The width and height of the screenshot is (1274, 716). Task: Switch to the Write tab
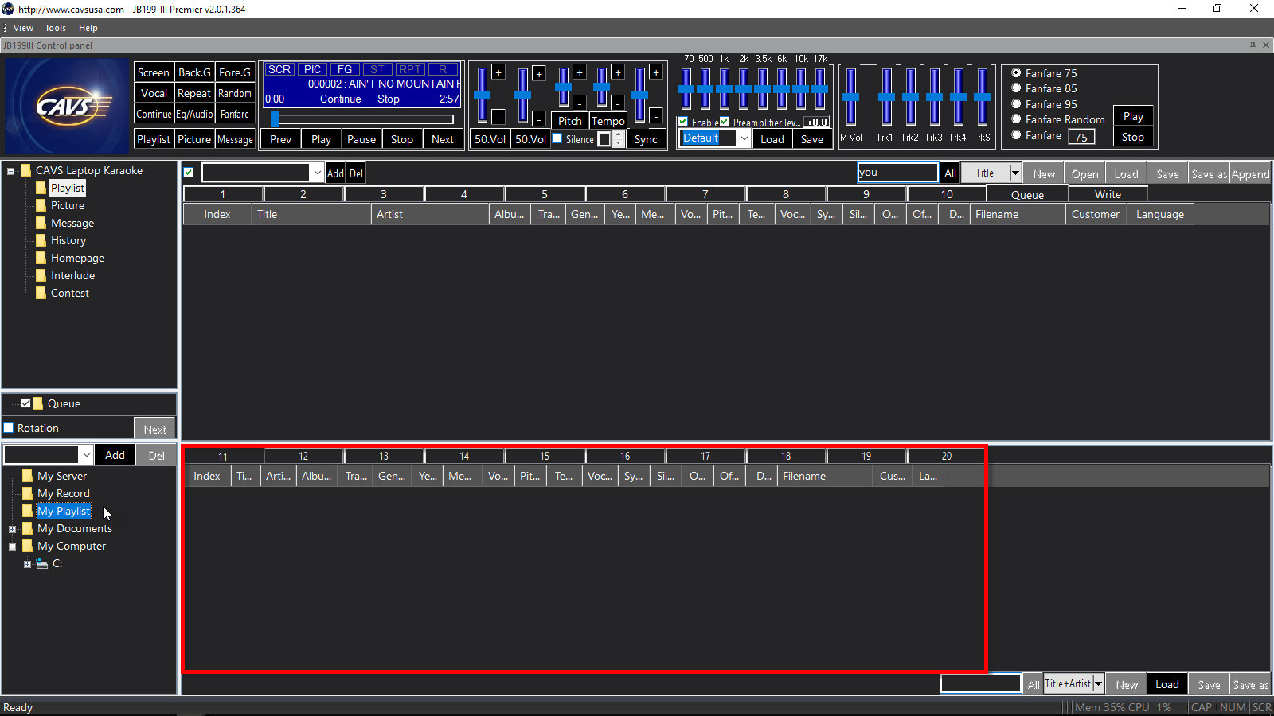tap(1108, 194)
